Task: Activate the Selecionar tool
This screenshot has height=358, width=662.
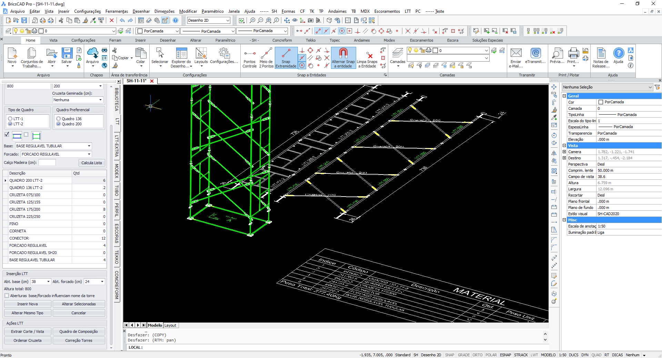Action: (159, 56)
